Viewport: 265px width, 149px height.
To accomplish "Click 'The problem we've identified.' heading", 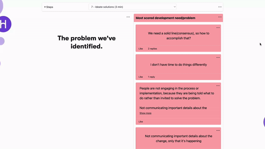I will pos(86,42).
